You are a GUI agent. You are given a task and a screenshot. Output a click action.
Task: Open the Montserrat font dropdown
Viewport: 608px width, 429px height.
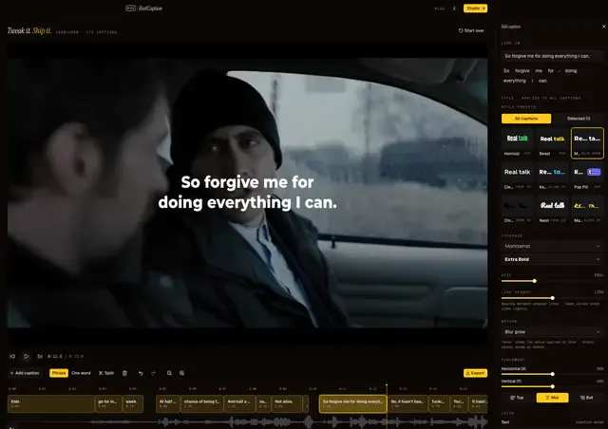point(552,246)
